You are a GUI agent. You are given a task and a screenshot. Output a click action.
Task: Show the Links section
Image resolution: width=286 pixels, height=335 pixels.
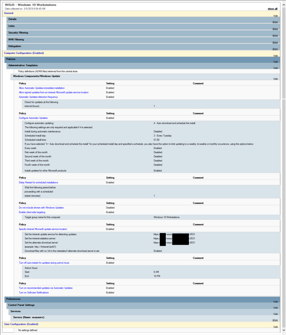point(275,29)
